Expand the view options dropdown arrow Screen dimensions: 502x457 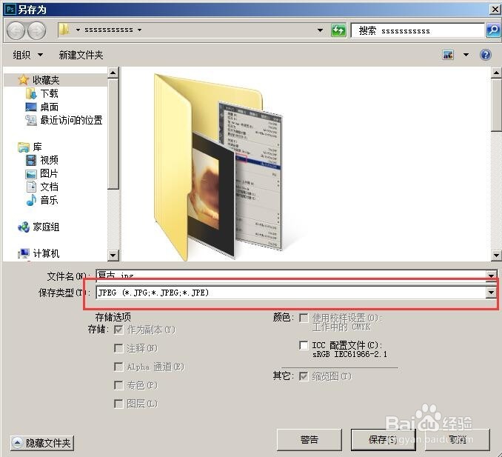pyautogui.click(x=466, y=55)
